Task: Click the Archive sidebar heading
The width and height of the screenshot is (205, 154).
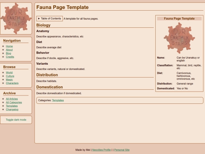Action: (x=9, y=93)
